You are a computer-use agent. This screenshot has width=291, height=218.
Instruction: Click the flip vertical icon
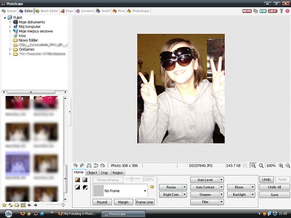tap(96, 165)
